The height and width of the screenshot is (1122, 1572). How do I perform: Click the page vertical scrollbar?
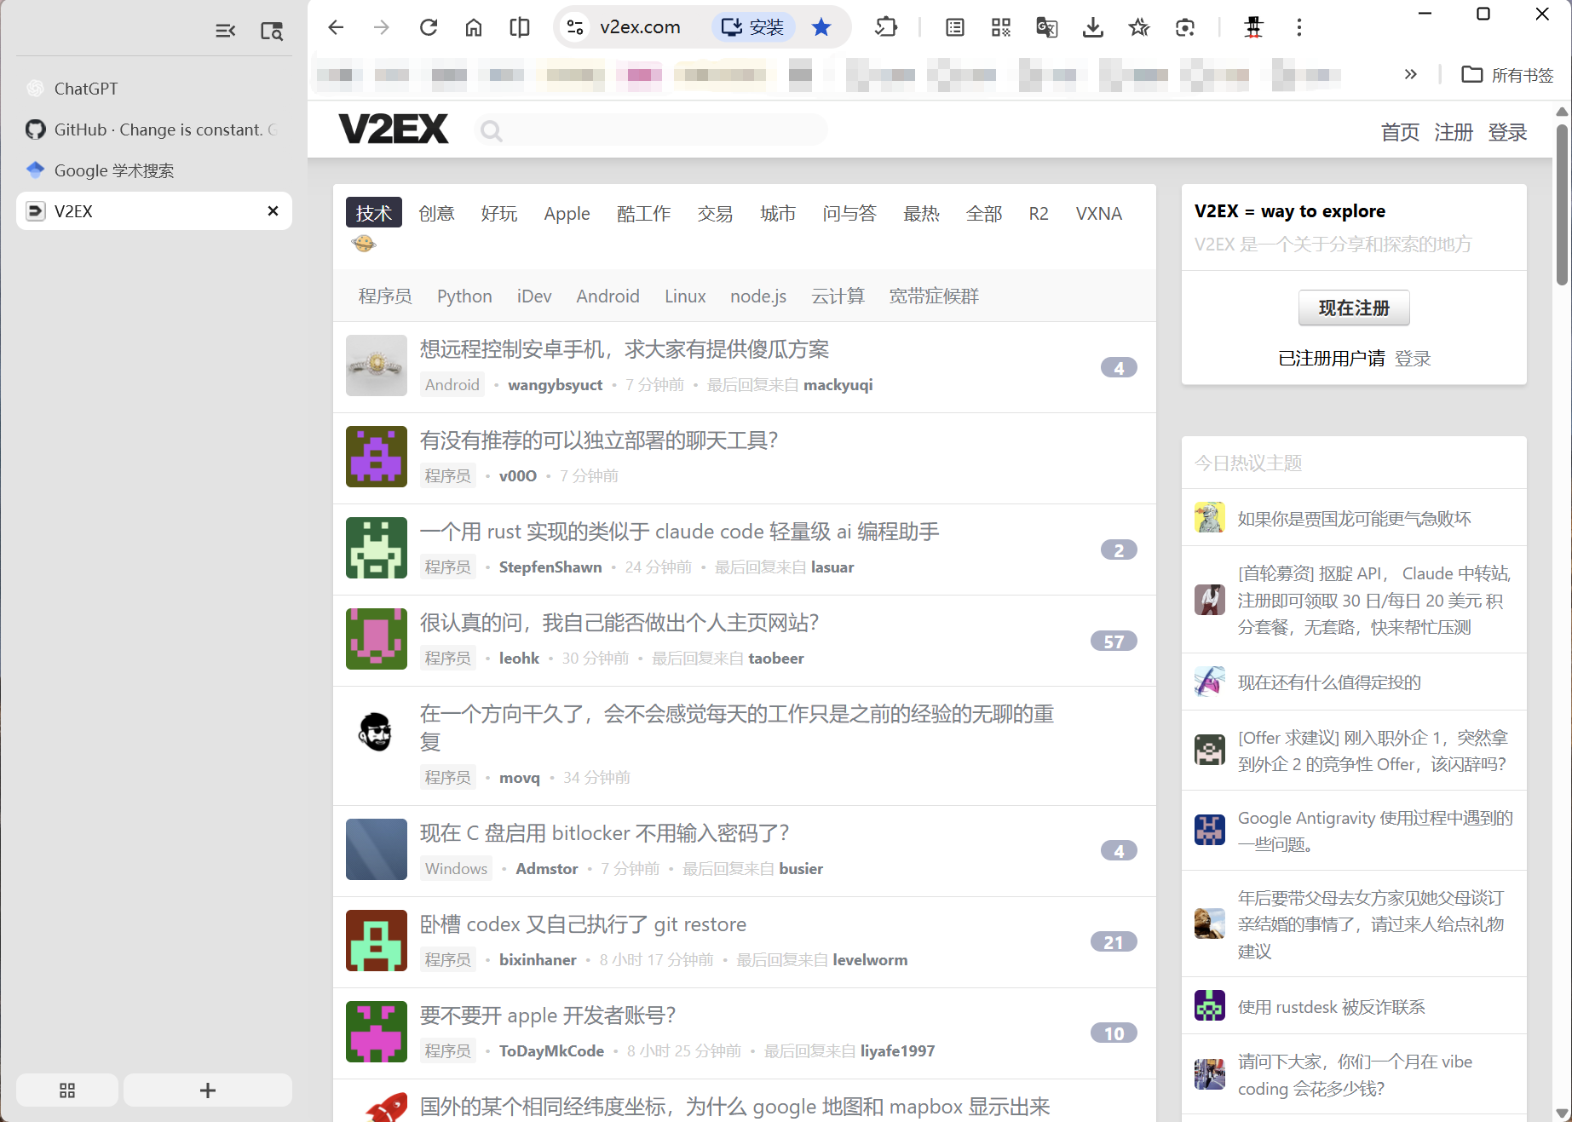tap(1561, 204)
